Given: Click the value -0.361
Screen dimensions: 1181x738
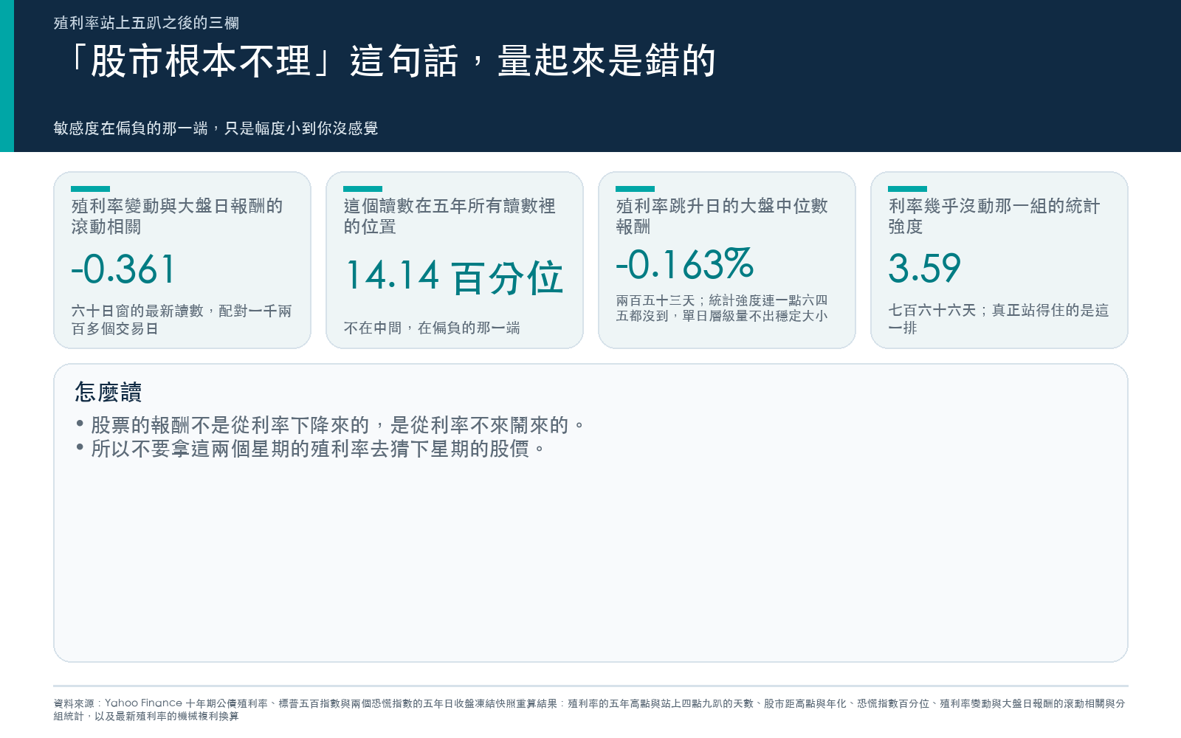Looking at the screenshot, I should tap(123, 269).
